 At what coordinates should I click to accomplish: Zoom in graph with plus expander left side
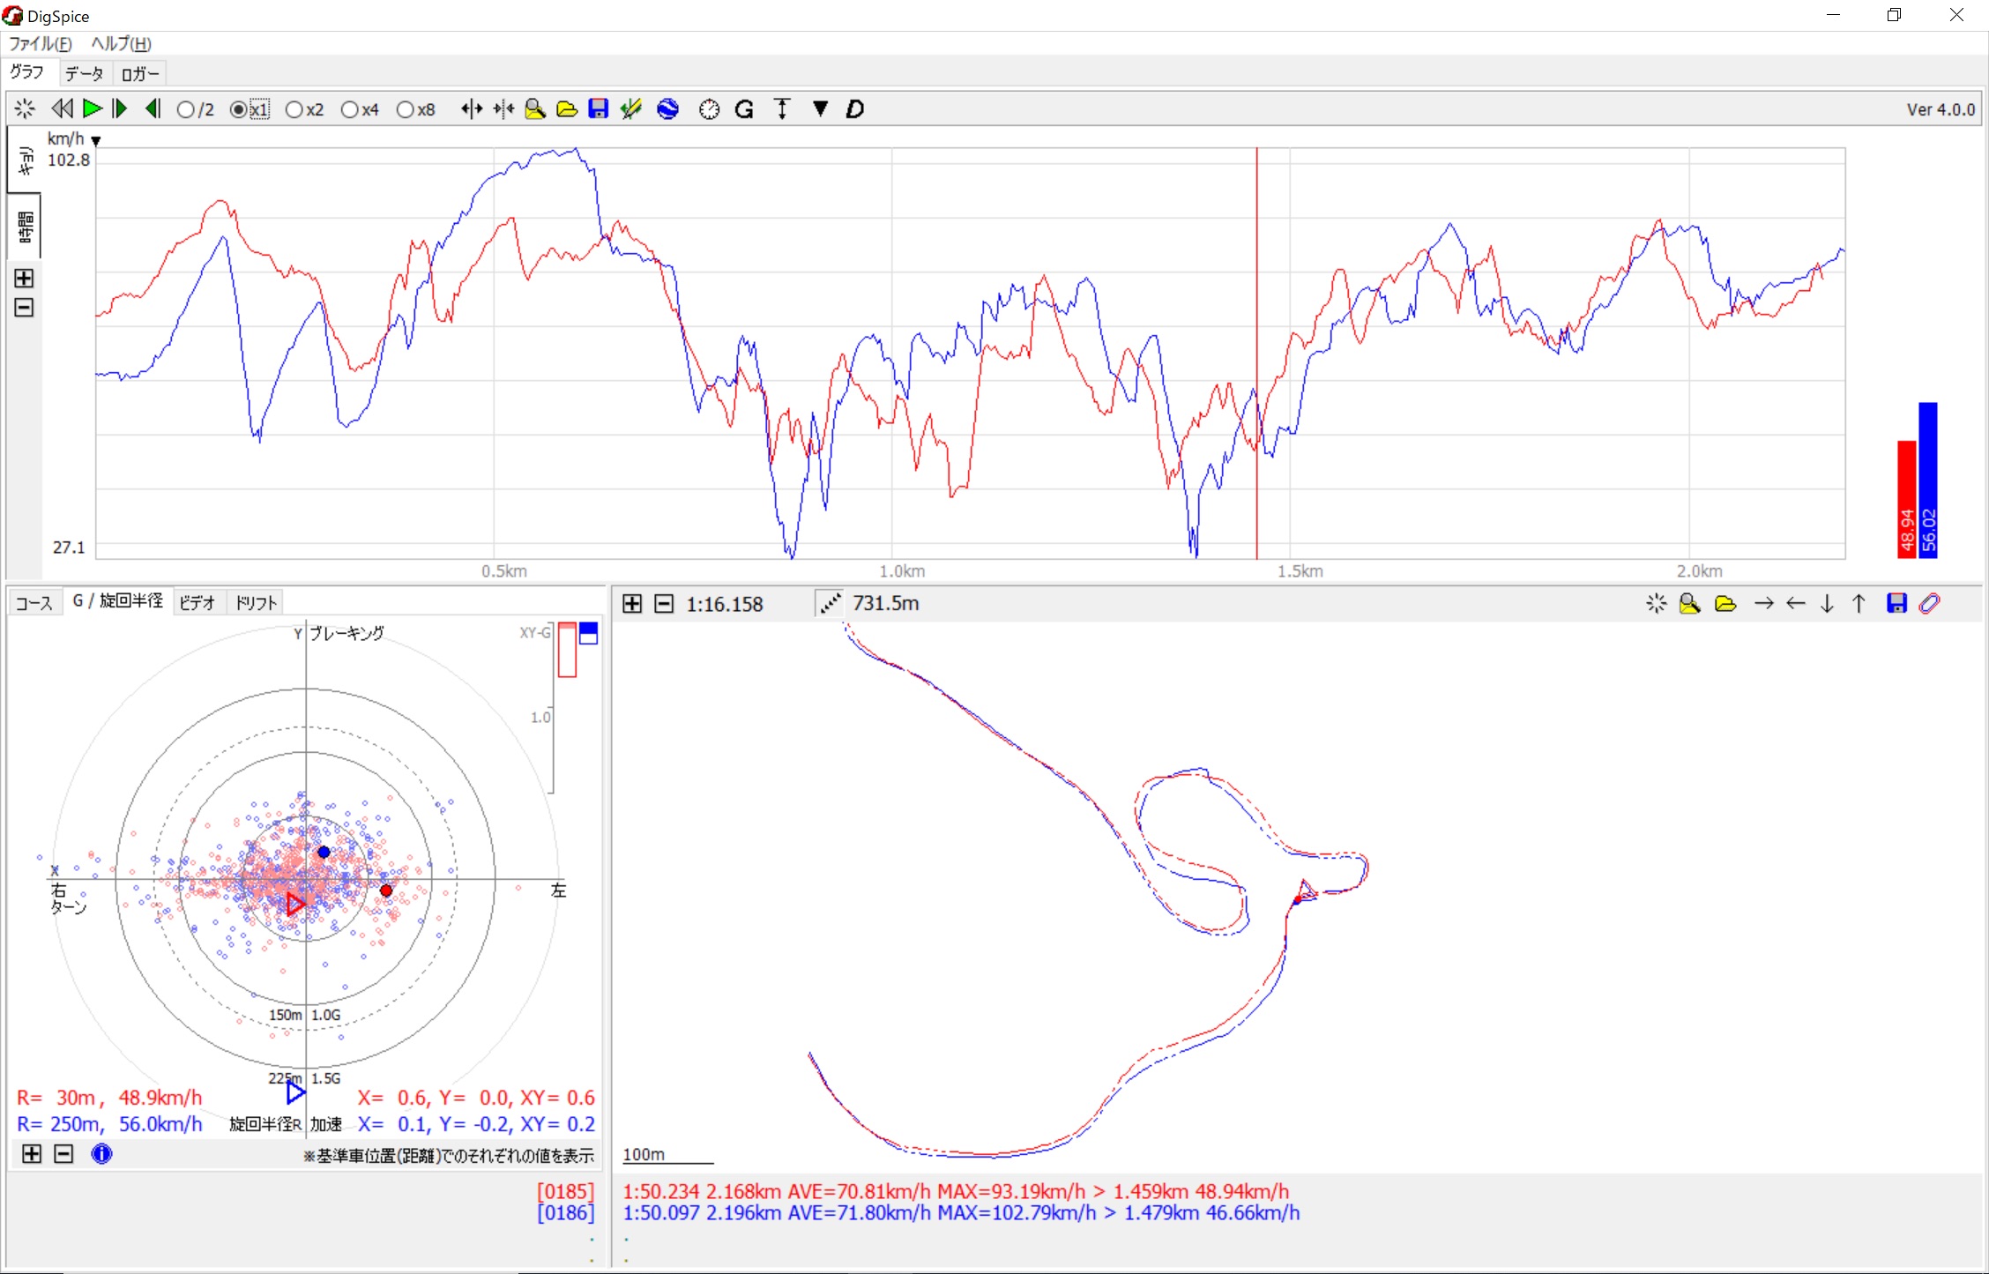[24, 279]
